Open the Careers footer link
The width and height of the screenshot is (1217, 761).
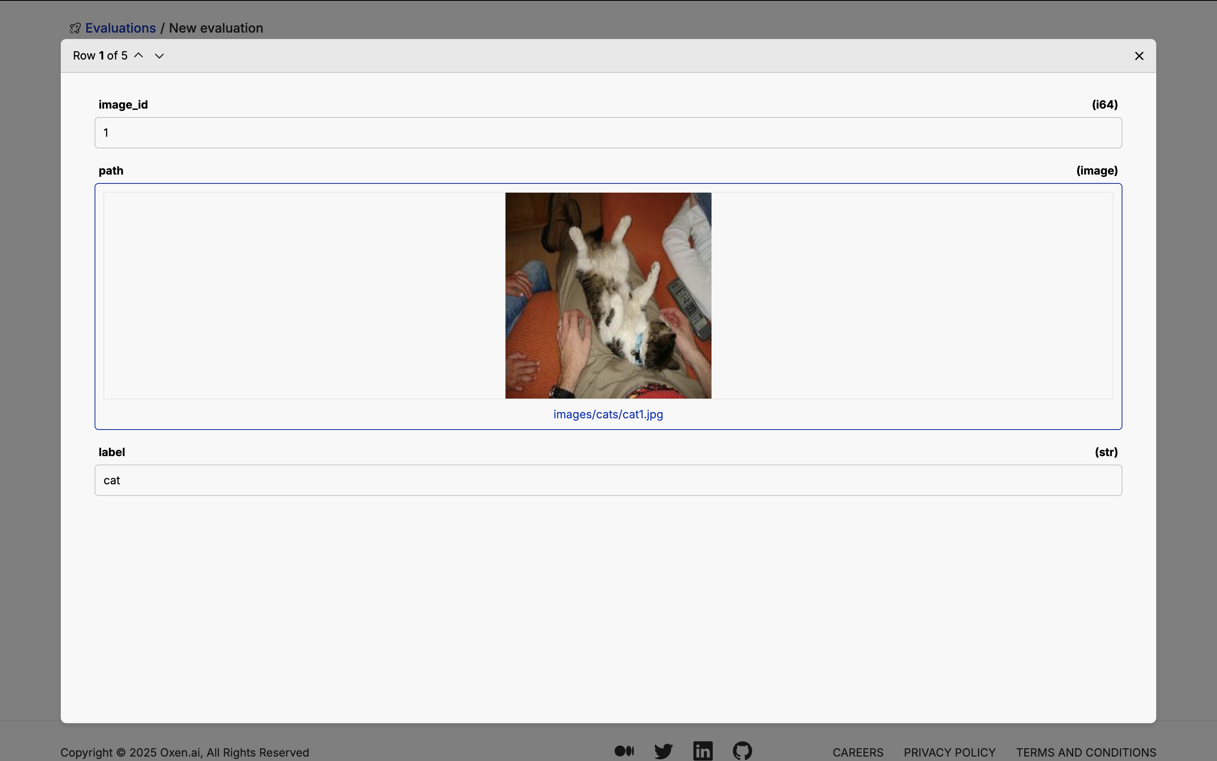tap(858, 753)
